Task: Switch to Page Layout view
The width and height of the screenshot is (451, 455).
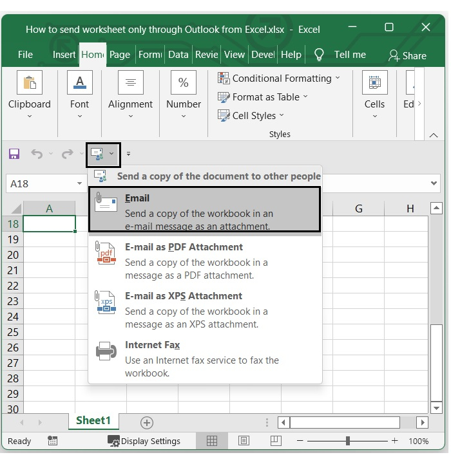Action: point(244,441)
